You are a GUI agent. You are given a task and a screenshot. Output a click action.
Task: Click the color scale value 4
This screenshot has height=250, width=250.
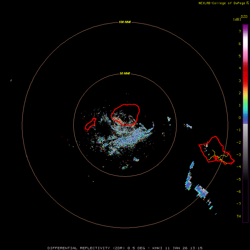point(240,68)
